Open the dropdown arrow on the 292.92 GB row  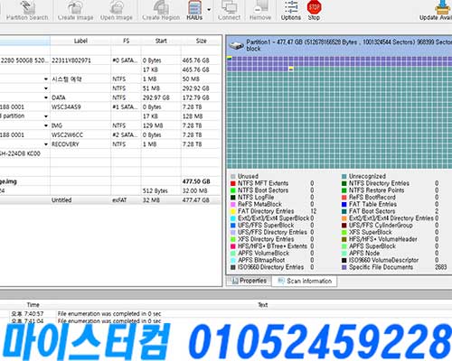[x=46, y=88]
